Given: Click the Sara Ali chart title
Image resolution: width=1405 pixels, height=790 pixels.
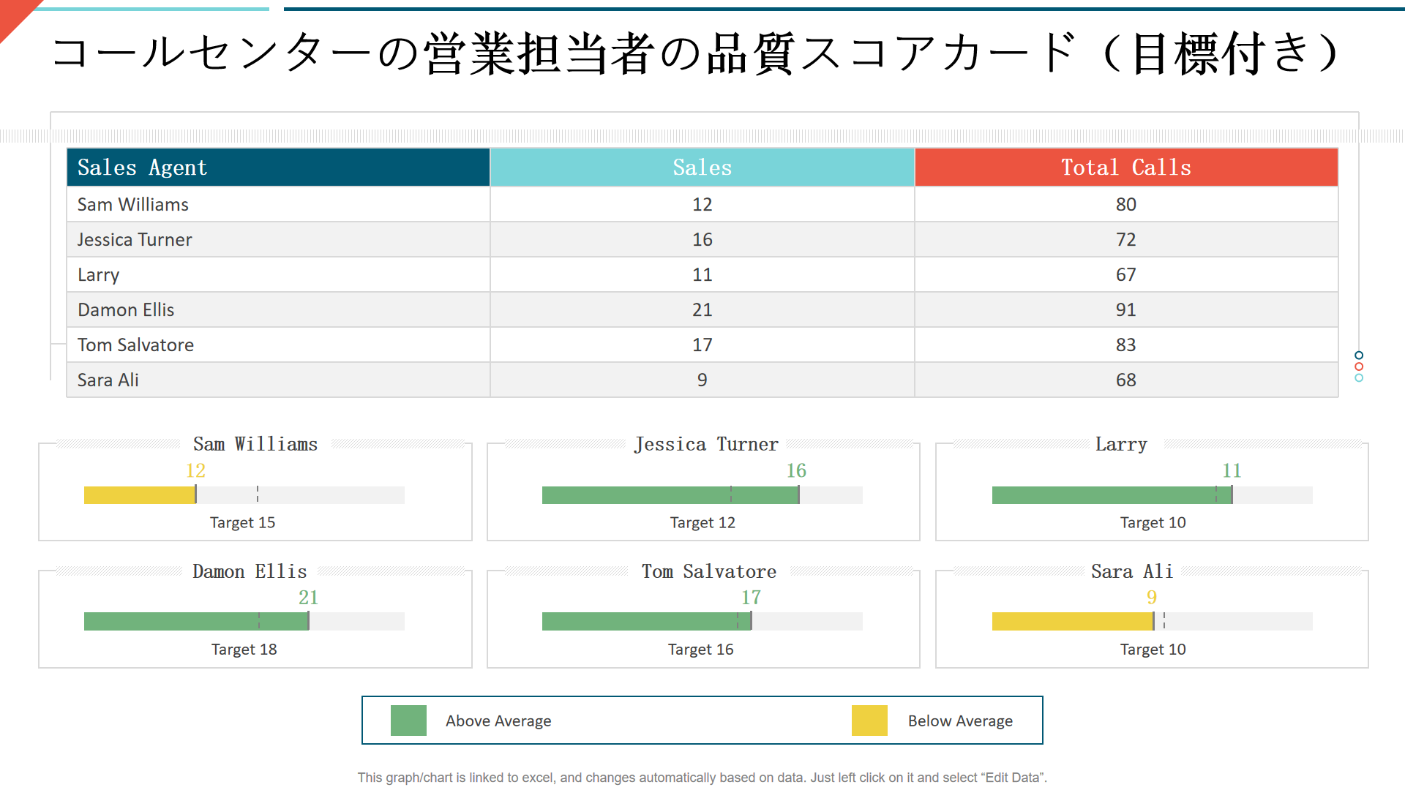Looking at the screenshot, I should pyautogui.click(x=1132, y=571).
